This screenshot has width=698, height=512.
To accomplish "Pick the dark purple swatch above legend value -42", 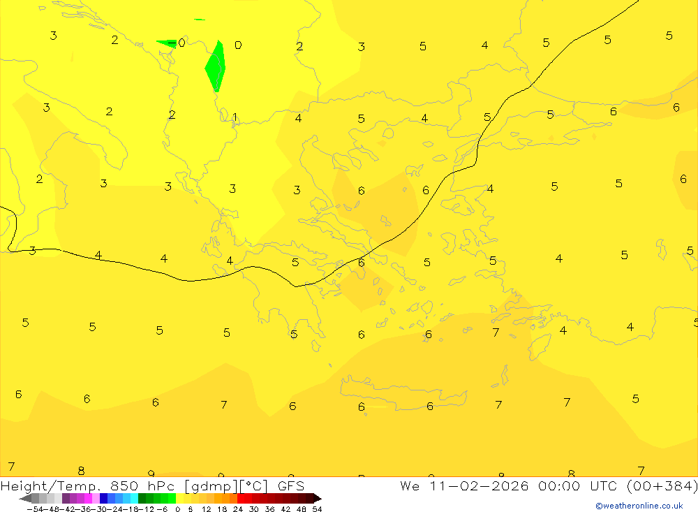I will tap(66, 499).
